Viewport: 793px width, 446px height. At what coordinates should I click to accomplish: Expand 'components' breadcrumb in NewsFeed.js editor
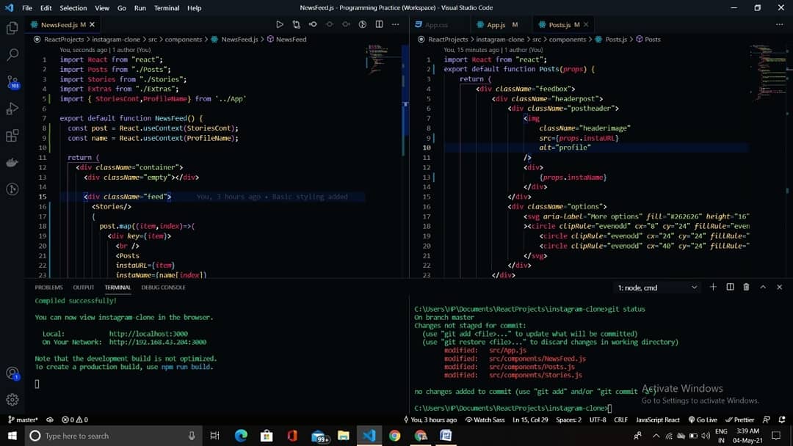coord(183,40)
